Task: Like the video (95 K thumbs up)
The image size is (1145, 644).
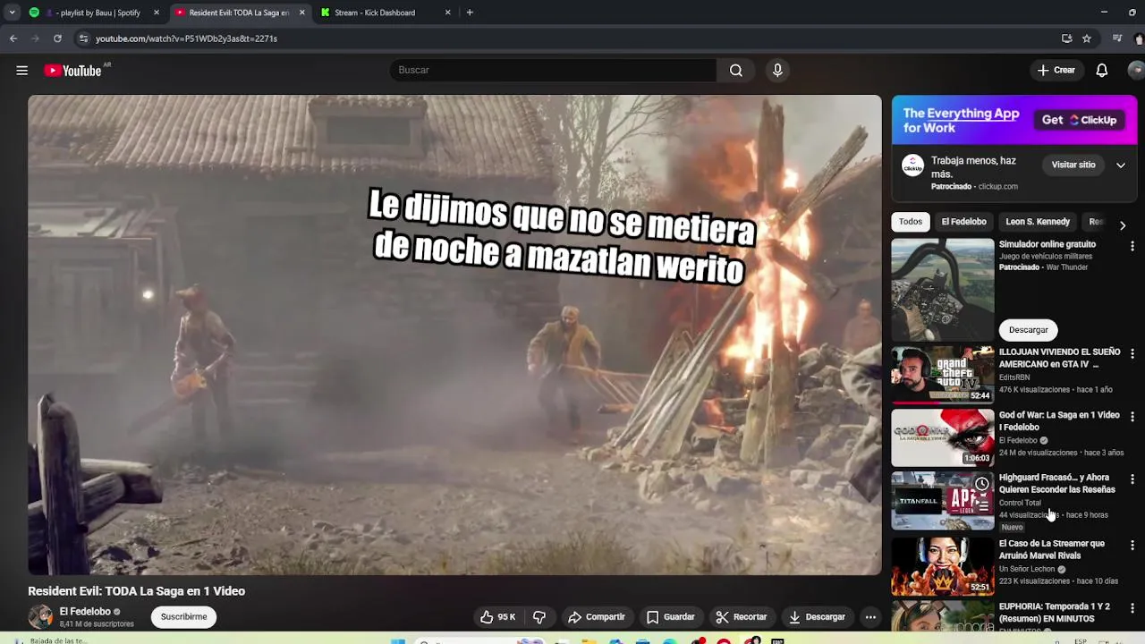Action: pos(498,617)
